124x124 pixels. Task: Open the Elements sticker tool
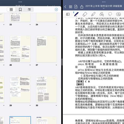(119, 14)
